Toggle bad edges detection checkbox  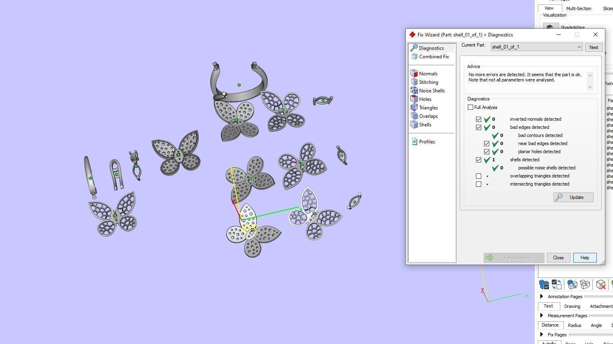pos(478,127)
